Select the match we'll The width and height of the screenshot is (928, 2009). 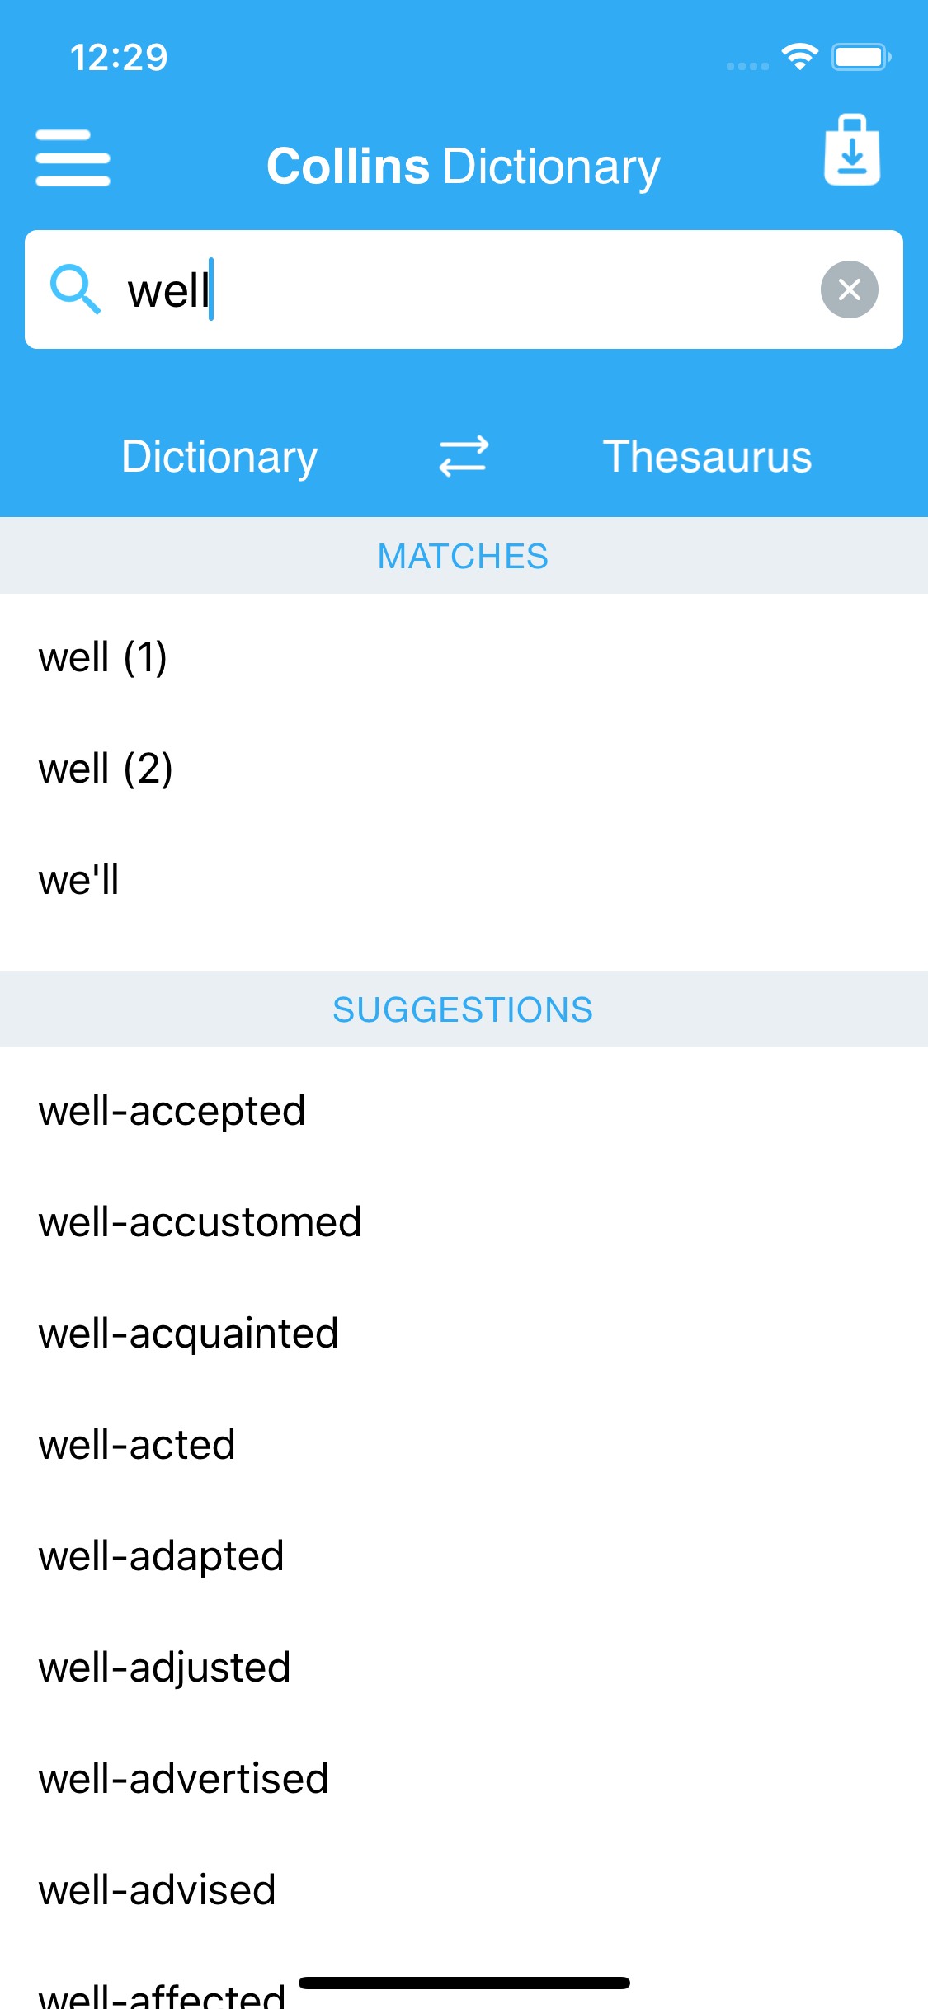pyautogui.click(x=79, y=880)
